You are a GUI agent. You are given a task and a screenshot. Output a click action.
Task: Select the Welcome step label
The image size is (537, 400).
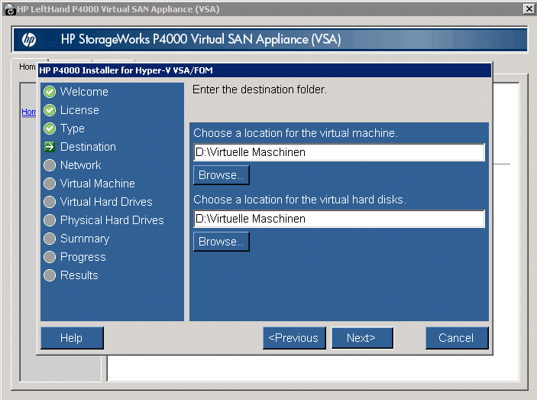click(84, 92)
